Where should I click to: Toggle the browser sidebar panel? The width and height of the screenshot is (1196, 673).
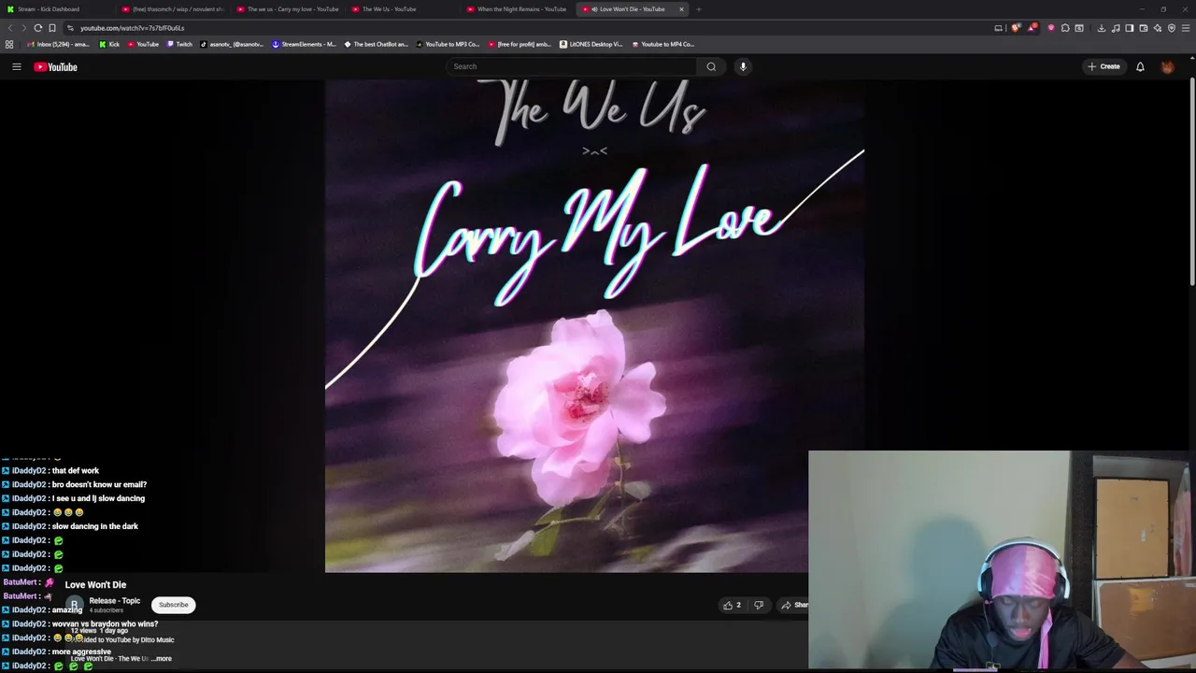tap(1130, 28)
